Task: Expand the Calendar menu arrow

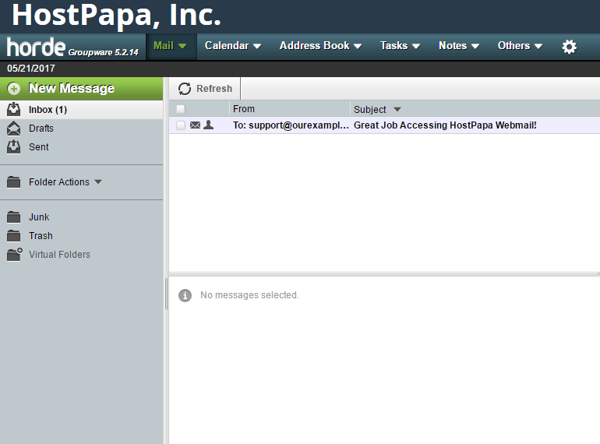Action: click(257, 46)
